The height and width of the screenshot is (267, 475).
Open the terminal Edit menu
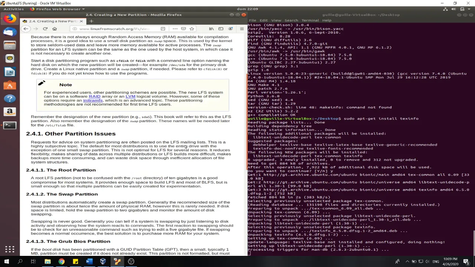point(263,20)
